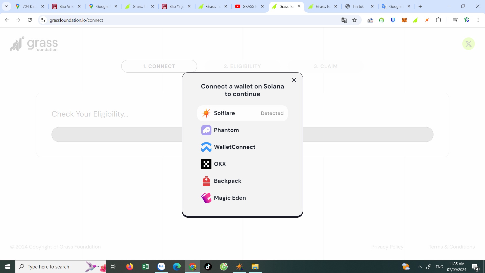485x273 pixels.
Task: Open the browser tab search dropdown
Action: (x=6, y=6)
